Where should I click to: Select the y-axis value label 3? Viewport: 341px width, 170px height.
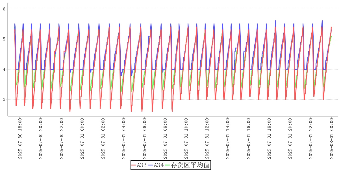4,99
